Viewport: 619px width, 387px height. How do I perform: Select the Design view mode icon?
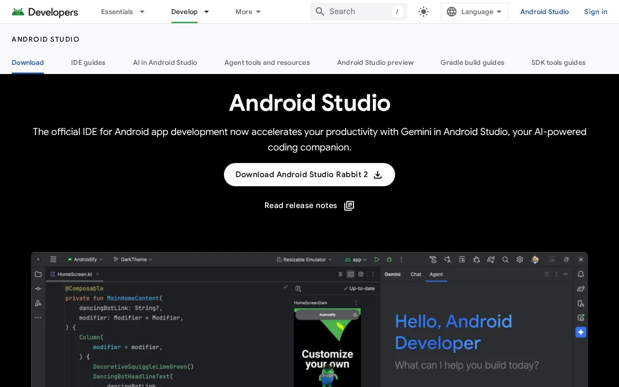coord(361,274)
